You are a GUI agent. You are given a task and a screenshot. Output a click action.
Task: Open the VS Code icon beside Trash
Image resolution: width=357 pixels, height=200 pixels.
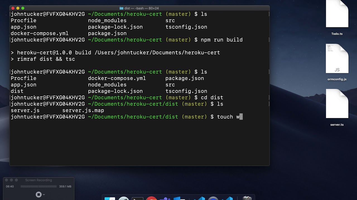[x=229, y=198]
